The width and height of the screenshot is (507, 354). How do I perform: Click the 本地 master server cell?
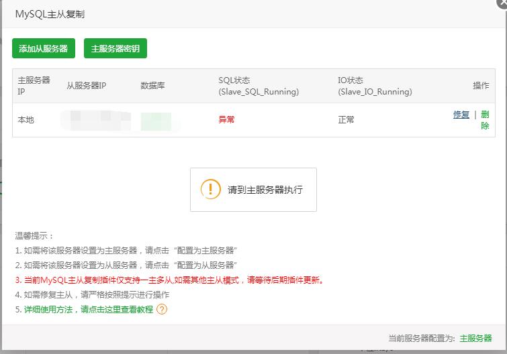(x=26, y=120)
